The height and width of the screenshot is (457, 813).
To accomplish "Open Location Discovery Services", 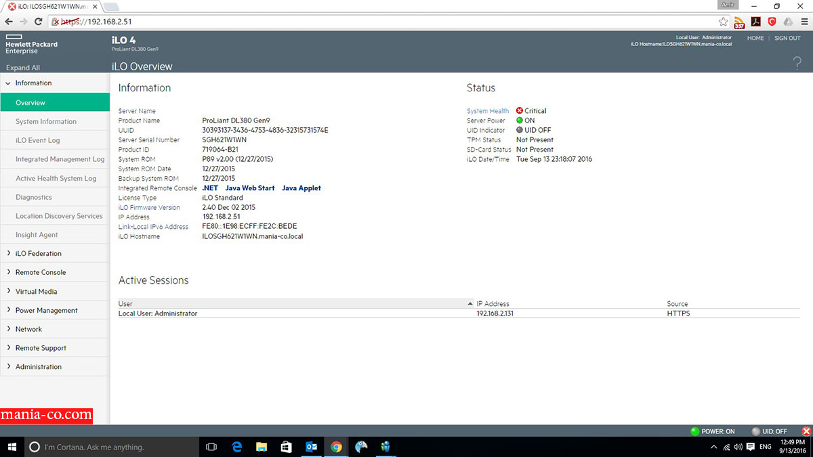I will 54,216.
